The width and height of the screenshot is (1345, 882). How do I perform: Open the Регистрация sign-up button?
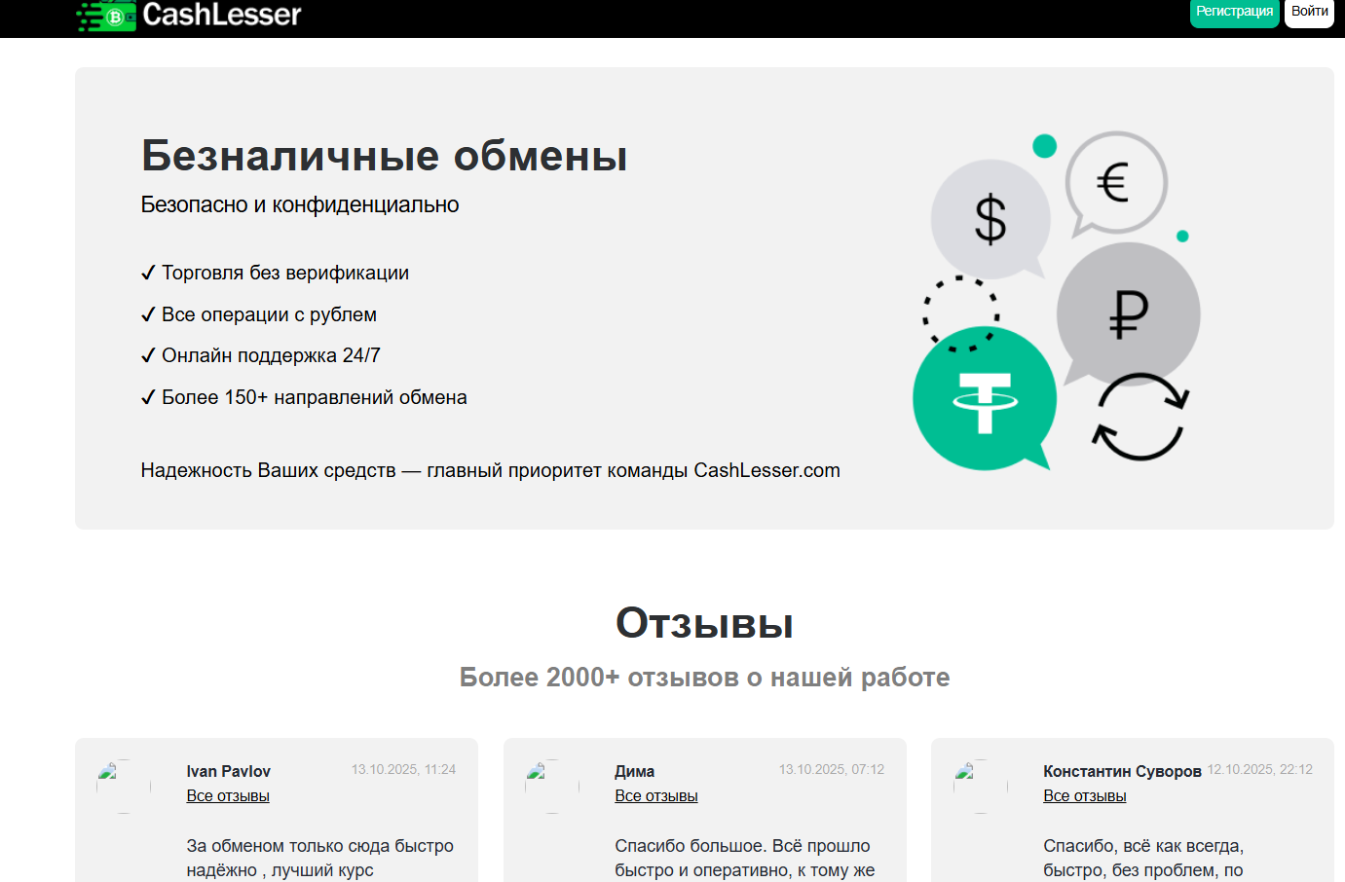pos(1234,13)
